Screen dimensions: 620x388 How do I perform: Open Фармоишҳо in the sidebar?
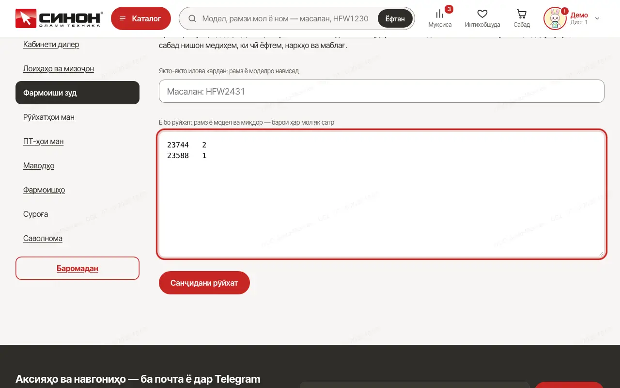(44, 190)
